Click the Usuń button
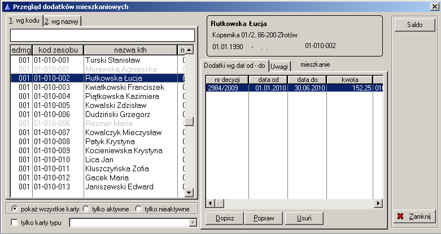The width and height of the screenshot is (441, 234). 304,218
